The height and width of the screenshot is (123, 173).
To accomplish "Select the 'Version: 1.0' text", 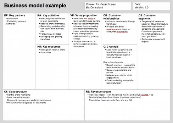I will (x=142, y=8).
